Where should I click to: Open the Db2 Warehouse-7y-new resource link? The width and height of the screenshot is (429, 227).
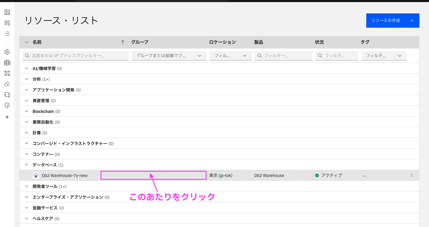coord(65,175)
